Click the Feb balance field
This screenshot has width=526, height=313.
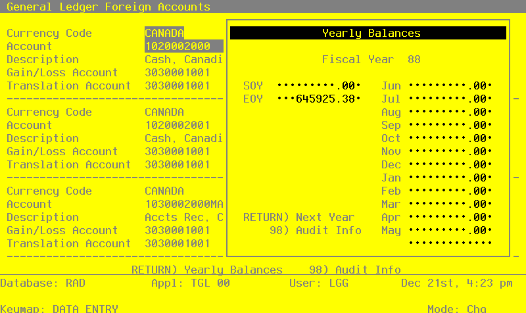tap(450, 191)
